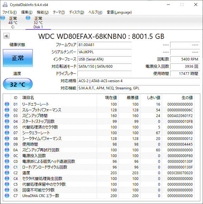Select the リードエラーレート attribute name
Viewport: 203px width, 204px height.
click(x=36, y=104)
